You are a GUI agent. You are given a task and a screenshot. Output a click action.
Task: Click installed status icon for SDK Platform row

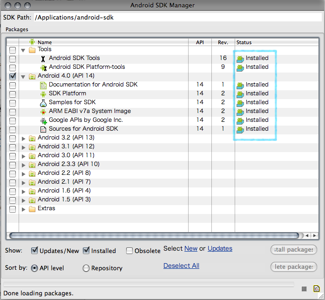tap(240, 94)
